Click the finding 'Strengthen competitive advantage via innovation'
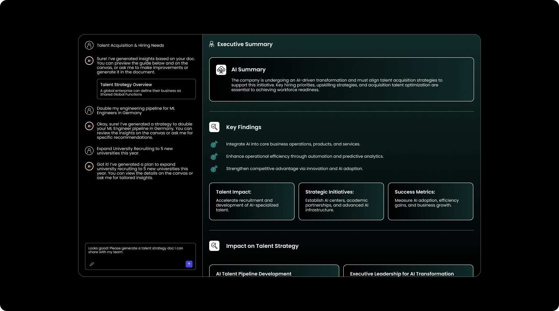 point(295,169)
